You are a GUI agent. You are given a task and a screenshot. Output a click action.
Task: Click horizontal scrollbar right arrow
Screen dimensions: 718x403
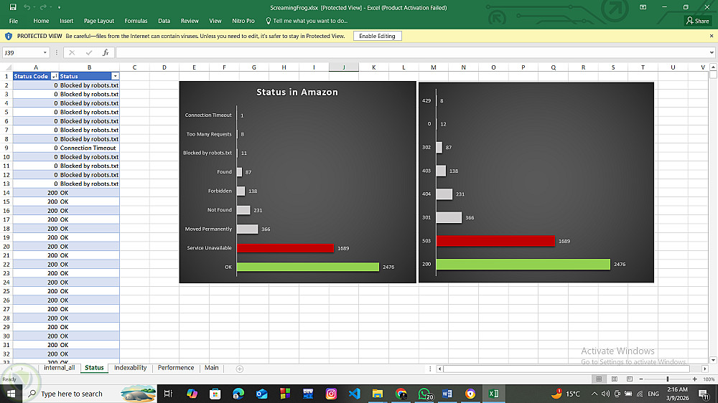pyautogui.click(x=705, y=369)
